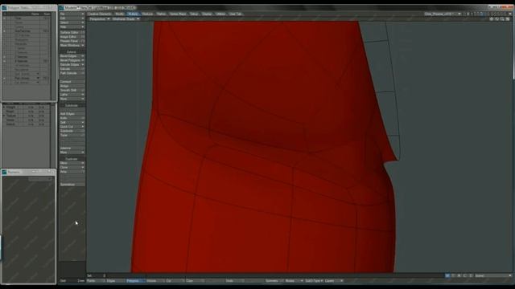Open the Mirror tool dropdown
The width and height of the screenshot is (515, 289).
72,163
